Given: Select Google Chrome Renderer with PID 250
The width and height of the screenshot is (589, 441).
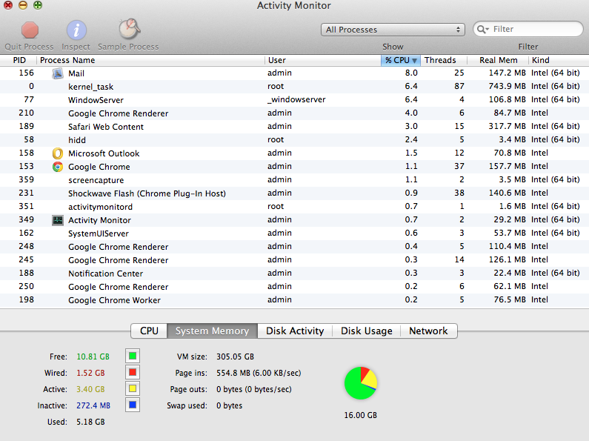Looking at the screenshot, I should coord(295,287).
